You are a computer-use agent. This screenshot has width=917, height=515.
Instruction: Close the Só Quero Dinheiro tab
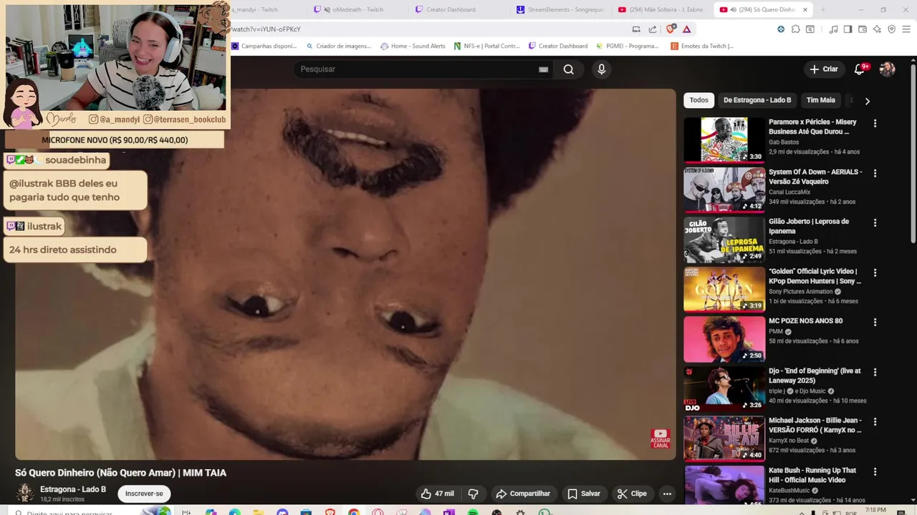pos(805,9)
